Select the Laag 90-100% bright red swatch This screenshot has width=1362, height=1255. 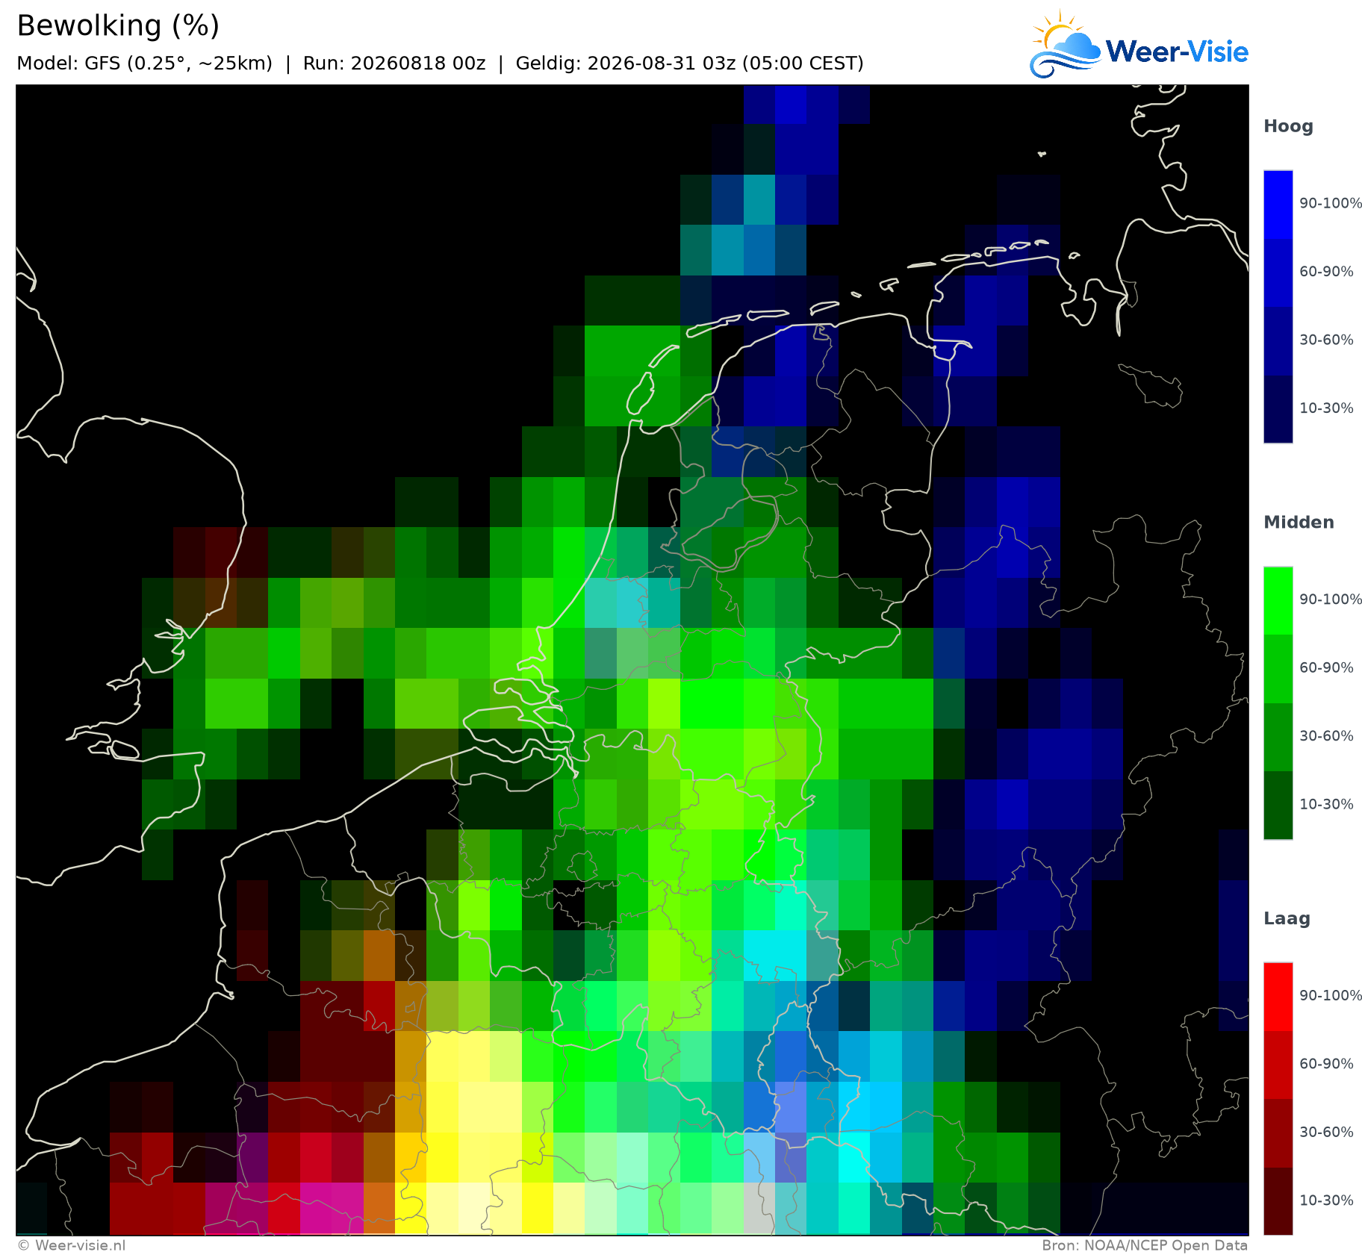click(1278, 997)
